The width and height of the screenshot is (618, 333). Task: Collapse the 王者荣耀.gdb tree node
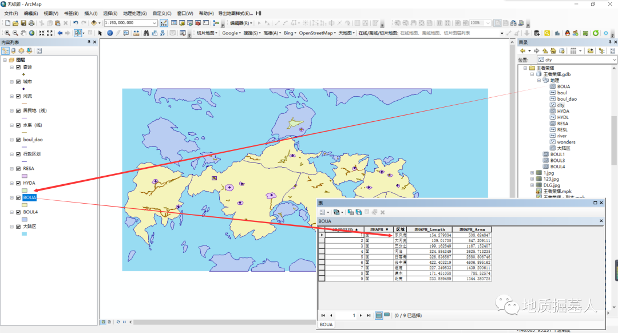click(x=532, y=74)
